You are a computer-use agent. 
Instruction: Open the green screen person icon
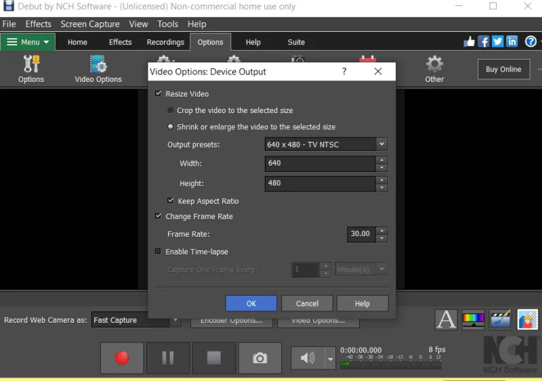[x=528, y=319]
